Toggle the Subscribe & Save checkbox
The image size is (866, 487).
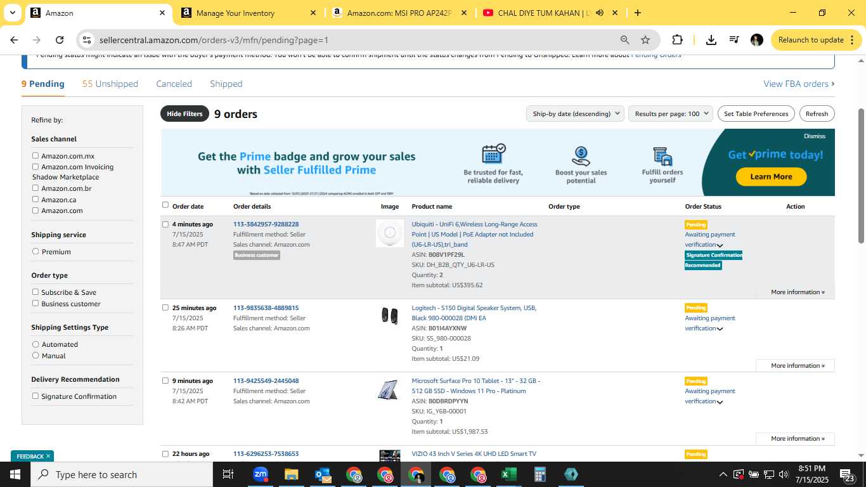(36, 292)
